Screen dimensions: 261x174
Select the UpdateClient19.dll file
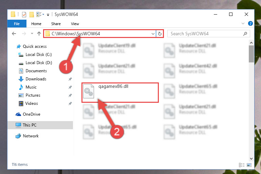tap(109, 50)
